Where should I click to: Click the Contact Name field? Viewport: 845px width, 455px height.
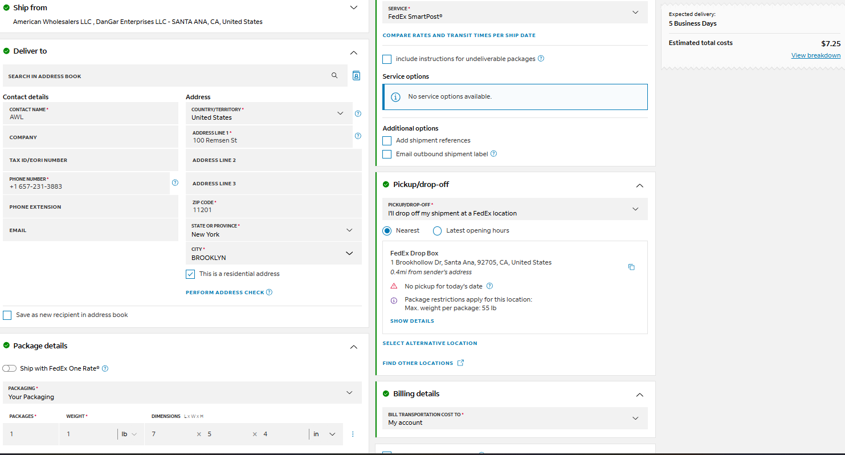pyautogui.click(x=91, y=113)
